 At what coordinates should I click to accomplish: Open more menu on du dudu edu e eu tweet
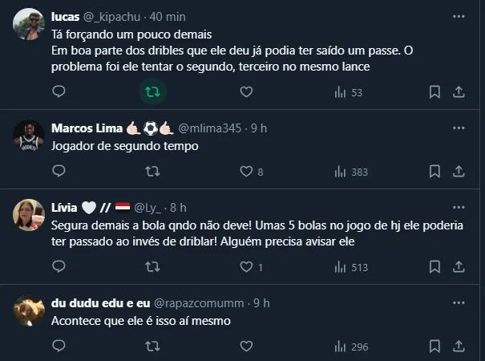tap(459, 302)
